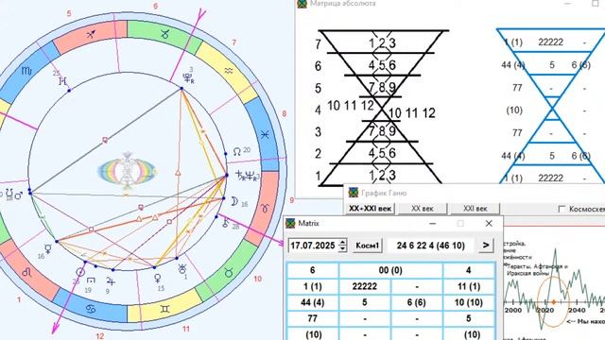Toggle the Космосхе... checkbox in График Ганю
Image resolution: width=605 pixels, height=340 pixels.
pos(562,209)
